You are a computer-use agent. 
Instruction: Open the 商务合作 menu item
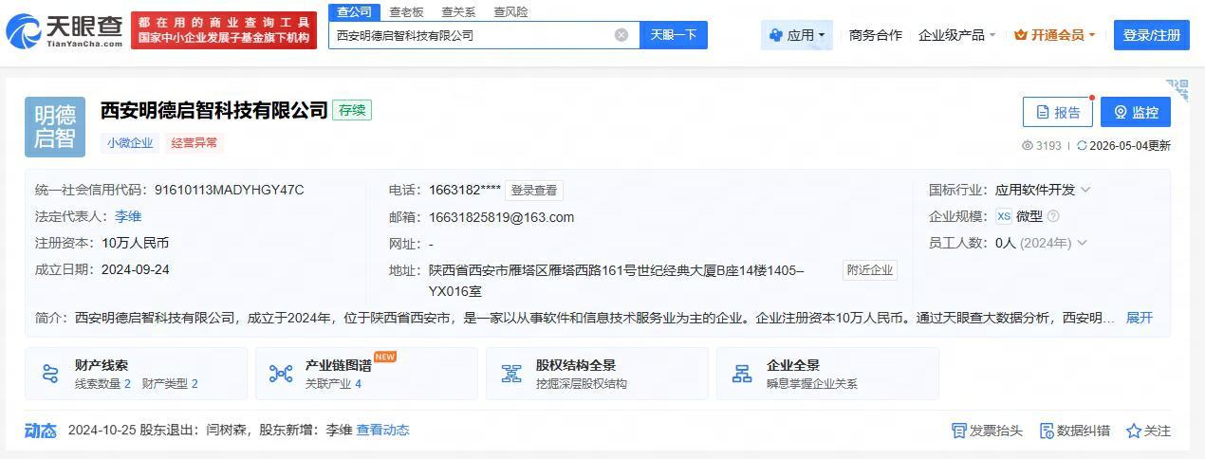coord(875,35)
